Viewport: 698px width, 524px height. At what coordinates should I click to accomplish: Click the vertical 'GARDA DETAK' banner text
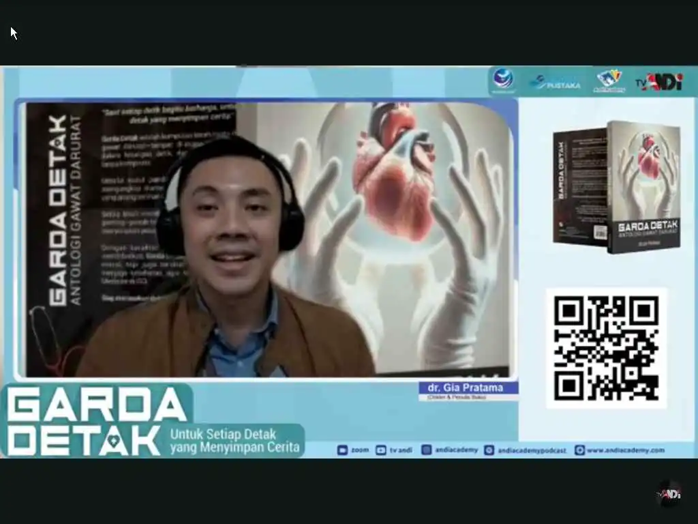pyautogui.click(x=57, y=210)
